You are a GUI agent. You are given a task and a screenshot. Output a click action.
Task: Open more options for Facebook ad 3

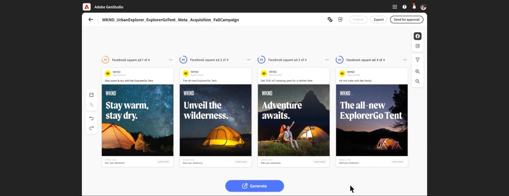(327, 60)
